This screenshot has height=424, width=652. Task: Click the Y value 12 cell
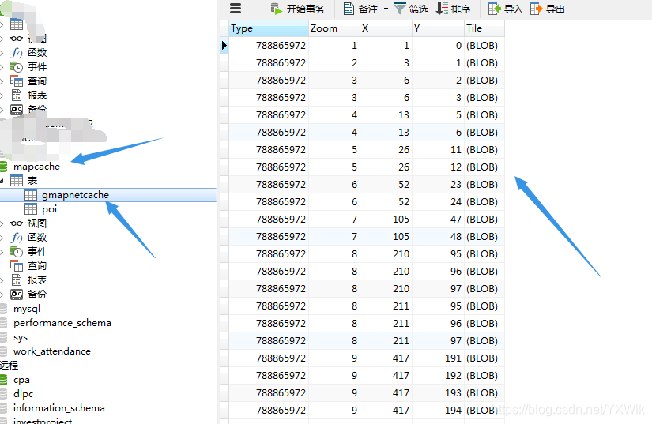(439, 167)
